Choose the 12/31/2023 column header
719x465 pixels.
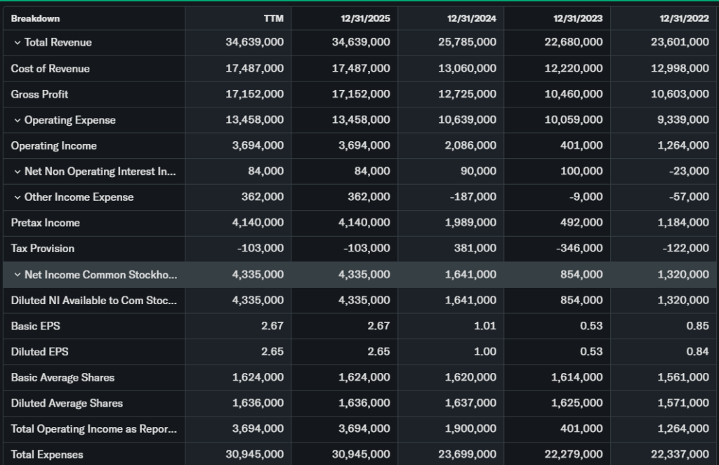(x=577, y=18)
